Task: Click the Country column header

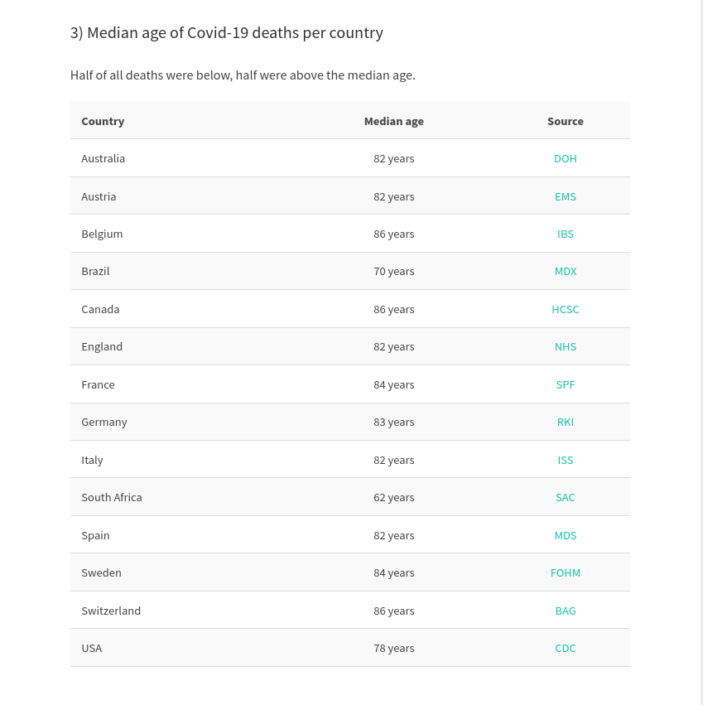Action: point(103,122)
